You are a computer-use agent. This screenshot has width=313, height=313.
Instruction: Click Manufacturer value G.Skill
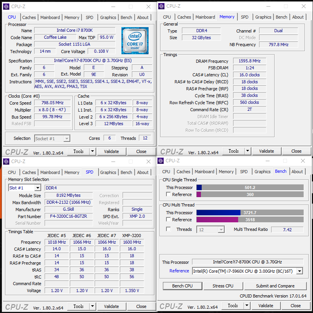69,209
